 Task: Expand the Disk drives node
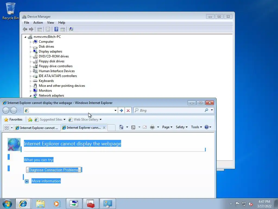pyautogui.click(x=30, y=47)
